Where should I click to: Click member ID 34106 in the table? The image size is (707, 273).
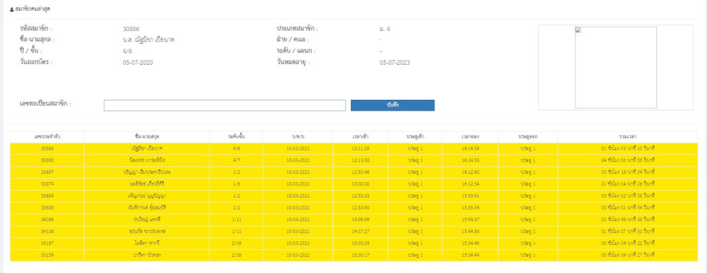click(x=47, y=231)
